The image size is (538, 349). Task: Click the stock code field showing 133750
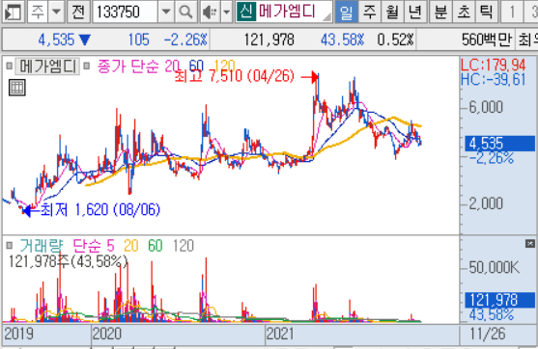126,12
